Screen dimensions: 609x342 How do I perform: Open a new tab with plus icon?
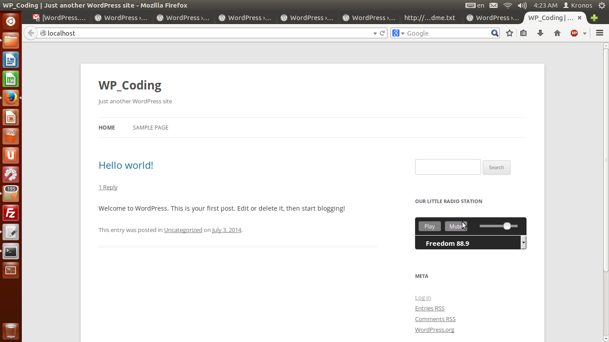click(594, 18)
